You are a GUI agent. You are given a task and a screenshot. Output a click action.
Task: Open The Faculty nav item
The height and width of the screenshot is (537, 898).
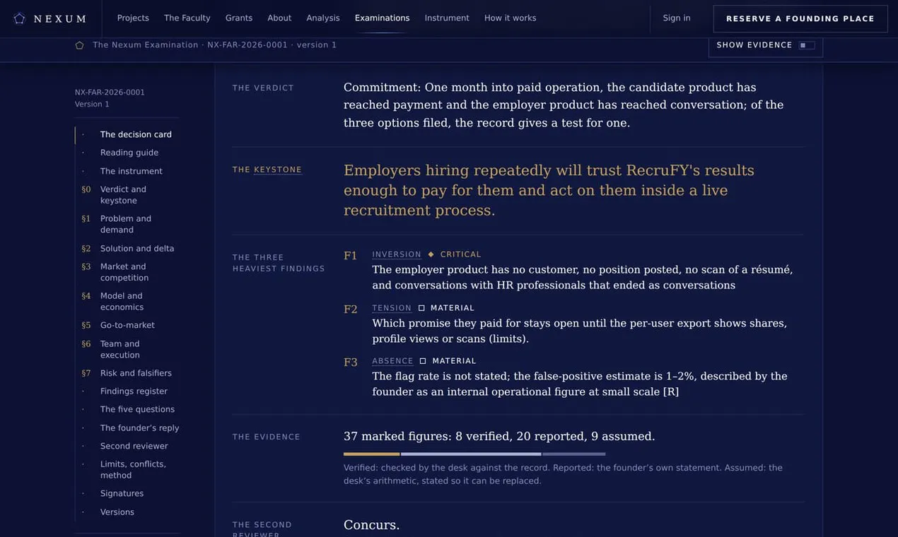coord(187,18)
